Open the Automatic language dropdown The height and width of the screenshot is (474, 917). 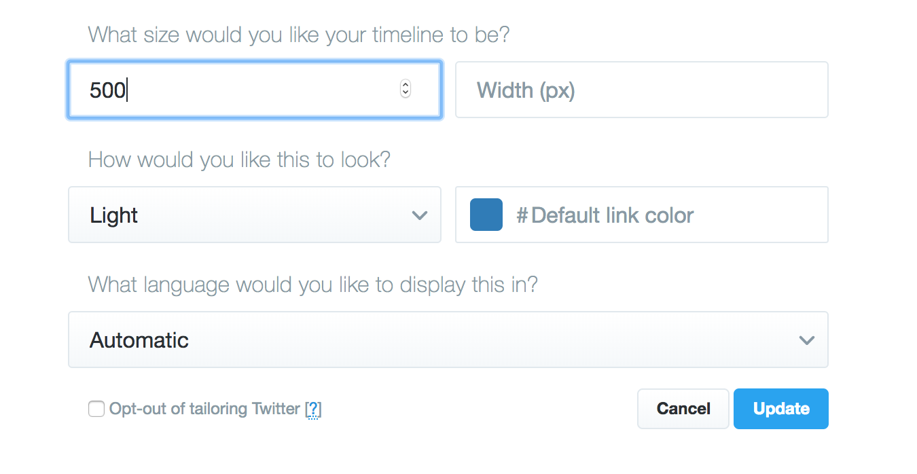coord(448,340)
